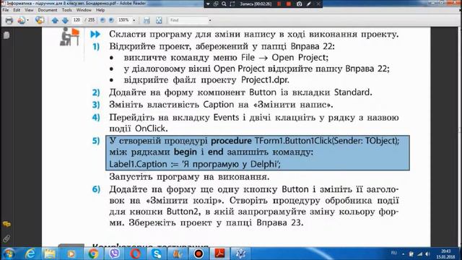Open the Help menu

pos(100,10)
